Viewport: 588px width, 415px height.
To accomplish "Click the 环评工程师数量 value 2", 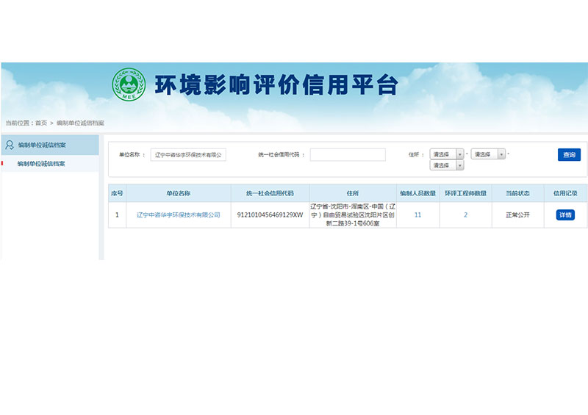I will pos(465,215).
